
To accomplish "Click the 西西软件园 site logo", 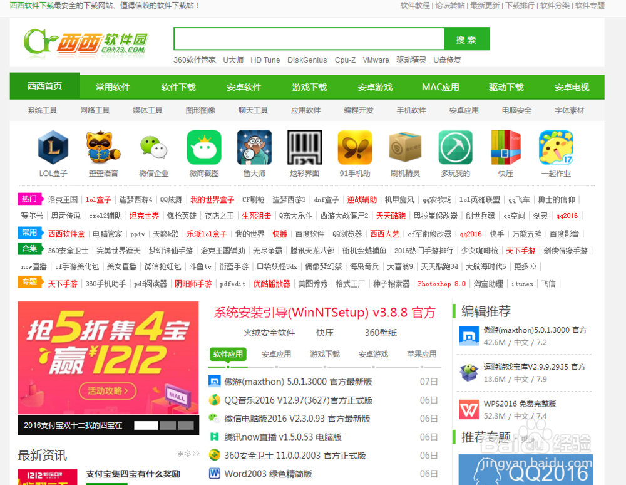I will (x=86, y=42).
